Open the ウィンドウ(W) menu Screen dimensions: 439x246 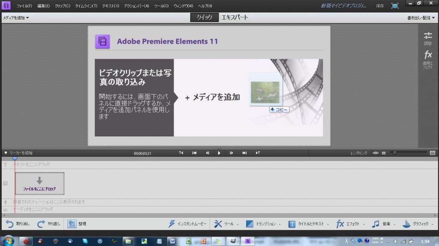(183, 6)
